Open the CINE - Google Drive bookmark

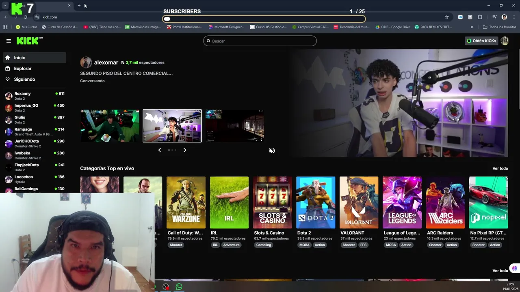point(393,27)
